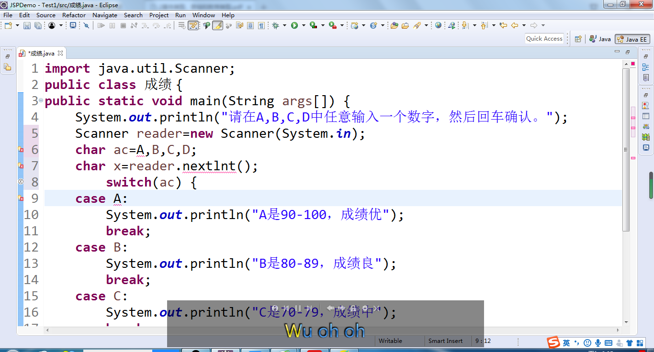Screen dimensions: 654x352
Task: Click the New file toolbar icon
Action: 8,25
